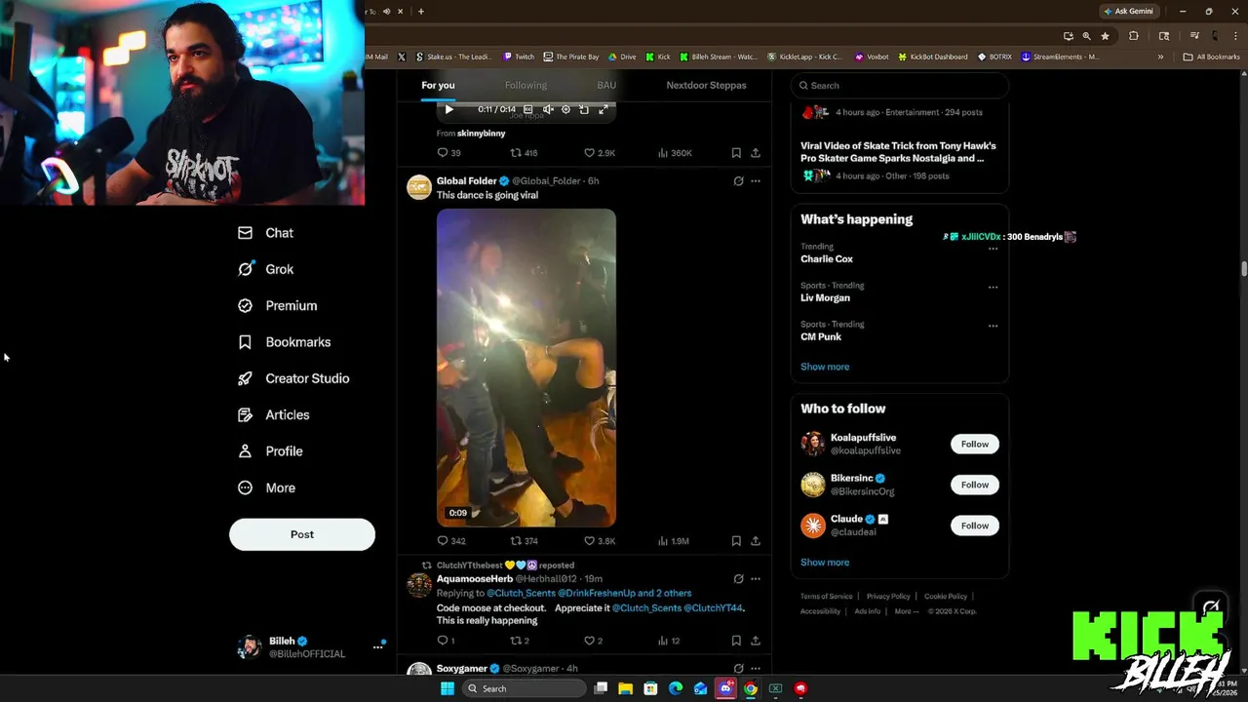Go to Profile in the sidebar
Image resolution: width=1248 pixels, height=702 pixels.
point(270,451)
